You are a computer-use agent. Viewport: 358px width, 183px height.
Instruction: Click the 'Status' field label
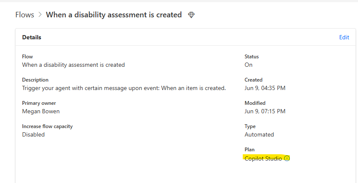coord(252,57)
